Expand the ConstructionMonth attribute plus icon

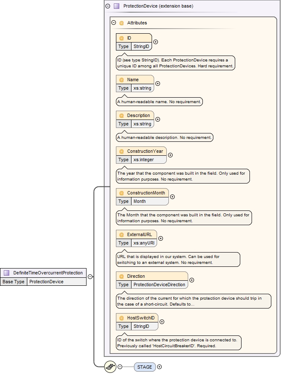point(172,197)
